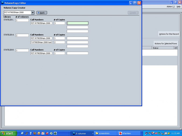The image size is (182, 136).
Task: Open the column picker icon beside Status header
Action: pyautogui.click(x=176, y=48)
